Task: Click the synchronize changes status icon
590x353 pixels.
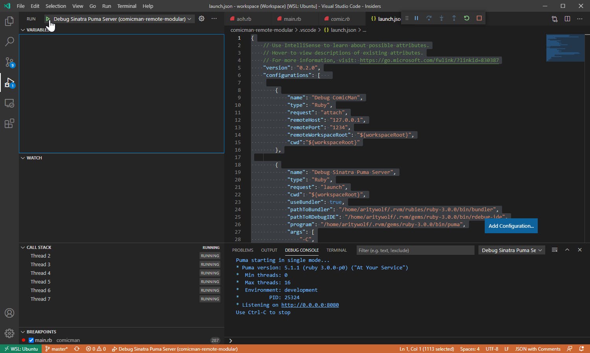Action: click(x=77, y=349)
